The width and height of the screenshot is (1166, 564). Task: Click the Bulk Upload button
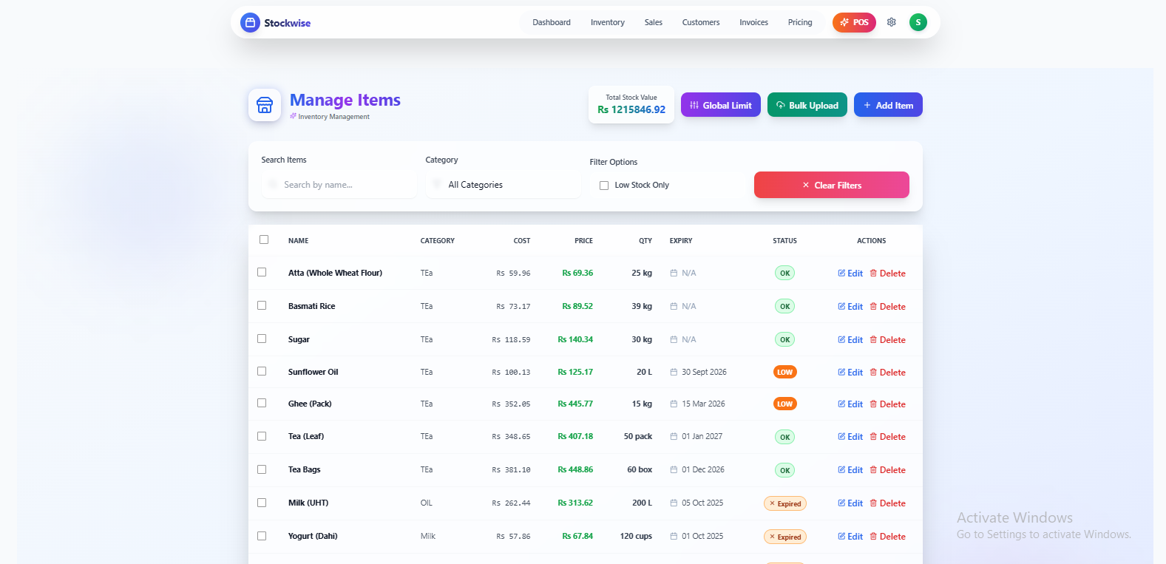807,105
